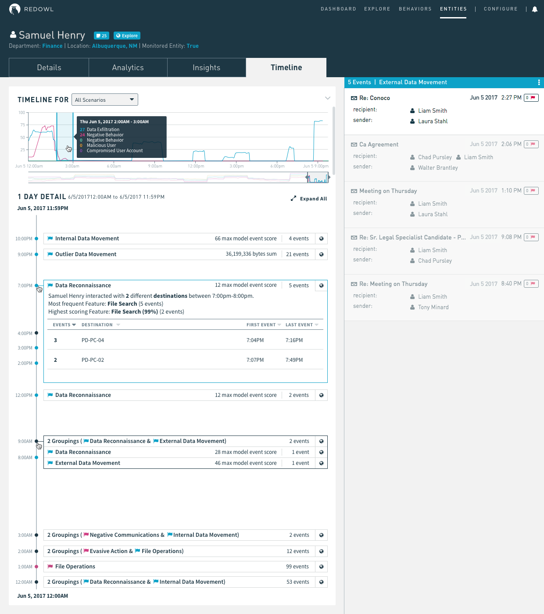The image size is (544, 614).
Task: Click the envelope icon of Ca Agreement email
Action: tap(354, 145)
